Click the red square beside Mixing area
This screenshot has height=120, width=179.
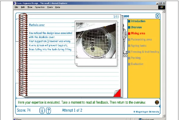[x=129, y=33]
